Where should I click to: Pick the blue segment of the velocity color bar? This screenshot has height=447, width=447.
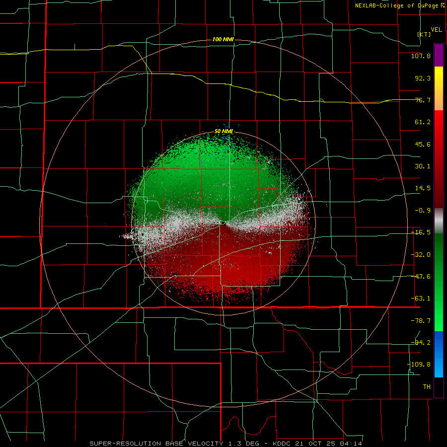click(439, 354)
